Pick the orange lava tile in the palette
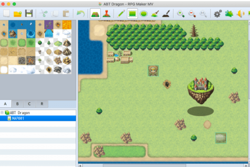Image resolution: width=250 pixels, height=167 pixels. click(x=67, y=25)
